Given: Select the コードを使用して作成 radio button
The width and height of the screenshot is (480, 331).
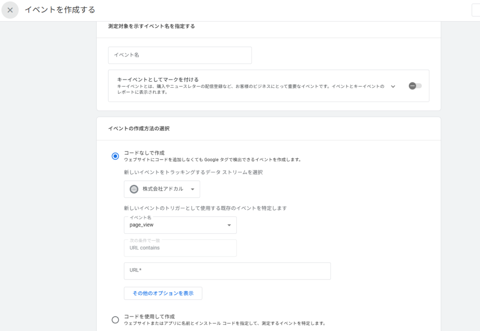Looking at the screenshot, I should coord(115,320).
